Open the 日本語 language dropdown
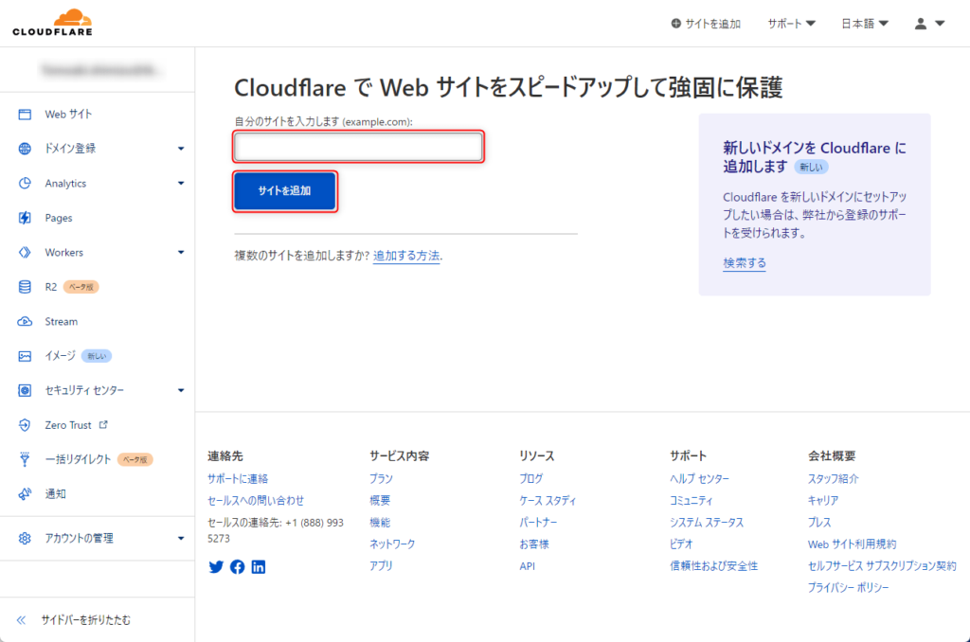Screen dimensions: 970x642 (864, 24)
